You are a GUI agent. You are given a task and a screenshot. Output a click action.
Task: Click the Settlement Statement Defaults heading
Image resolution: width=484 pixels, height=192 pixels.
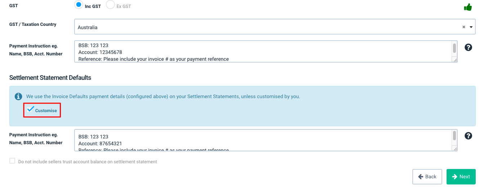50,78
